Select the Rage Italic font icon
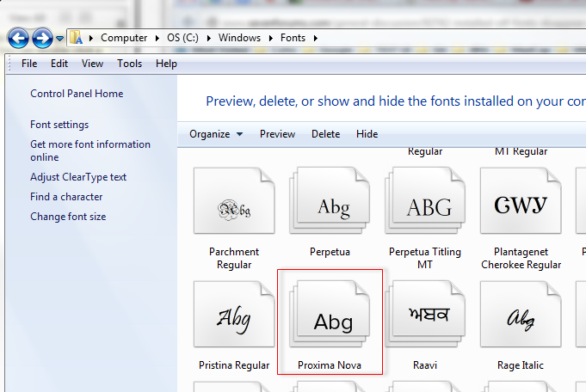Image resolution: width=586 pixels, height=392 pixels. click(x=521, y=315)
